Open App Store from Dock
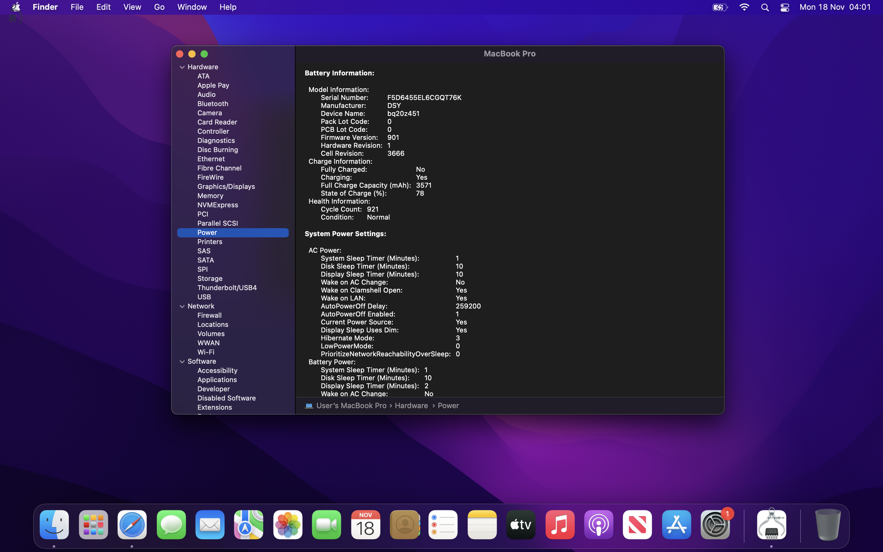Viewport: 883px width, 552px height. 676,525
